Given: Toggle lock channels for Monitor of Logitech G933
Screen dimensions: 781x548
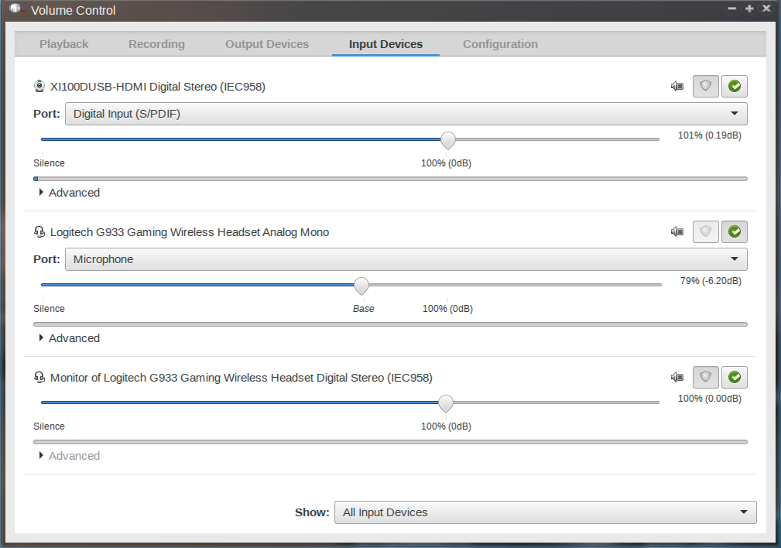Looking at the screenshot, I should (x=705, y=377).
